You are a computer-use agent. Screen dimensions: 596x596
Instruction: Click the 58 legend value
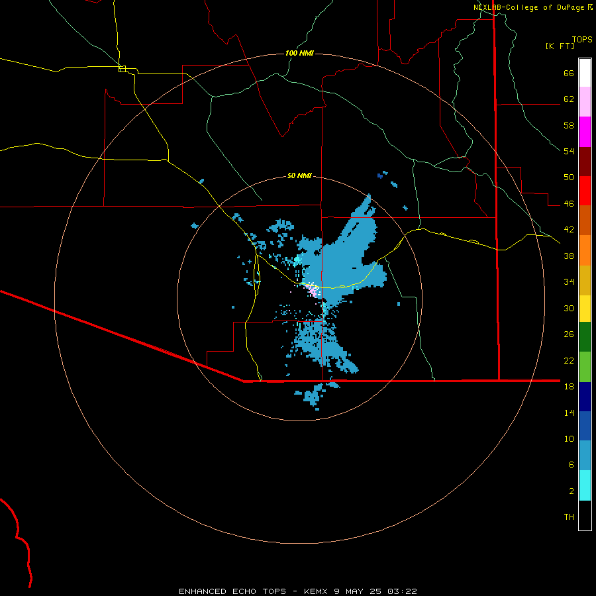pyautogui.click(x=569, y=125)
